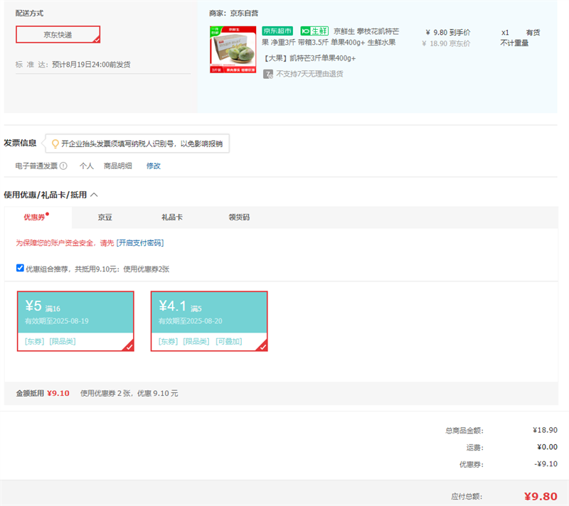Click the info icon beside 电子普通发票
The height and width of the screenshot is (506, 569).
(x=63, y=166)
